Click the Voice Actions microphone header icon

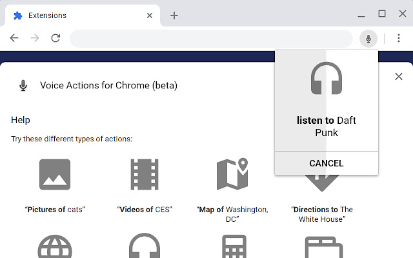tap(23, 85)
